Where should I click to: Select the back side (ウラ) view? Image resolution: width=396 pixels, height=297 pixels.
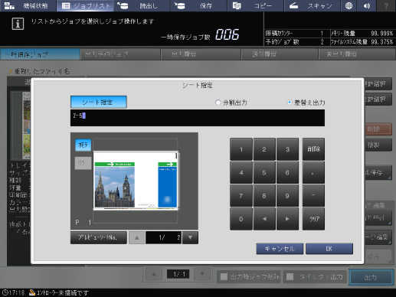tap(83, 163)
